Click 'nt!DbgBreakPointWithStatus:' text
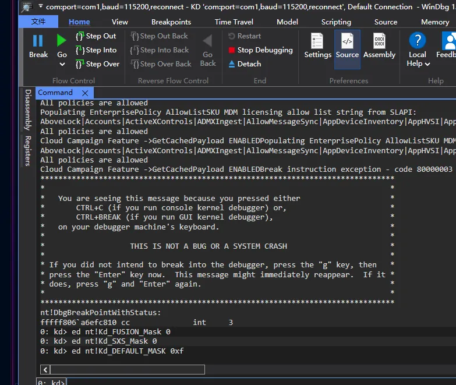456x385 pixels. pyautogui.click(x=101, y=313)
